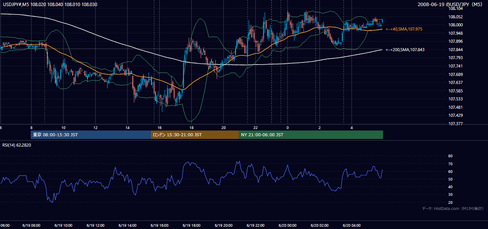Click RSI scale value 40
This screenshot has width=488, height=229.
[450, 187]
